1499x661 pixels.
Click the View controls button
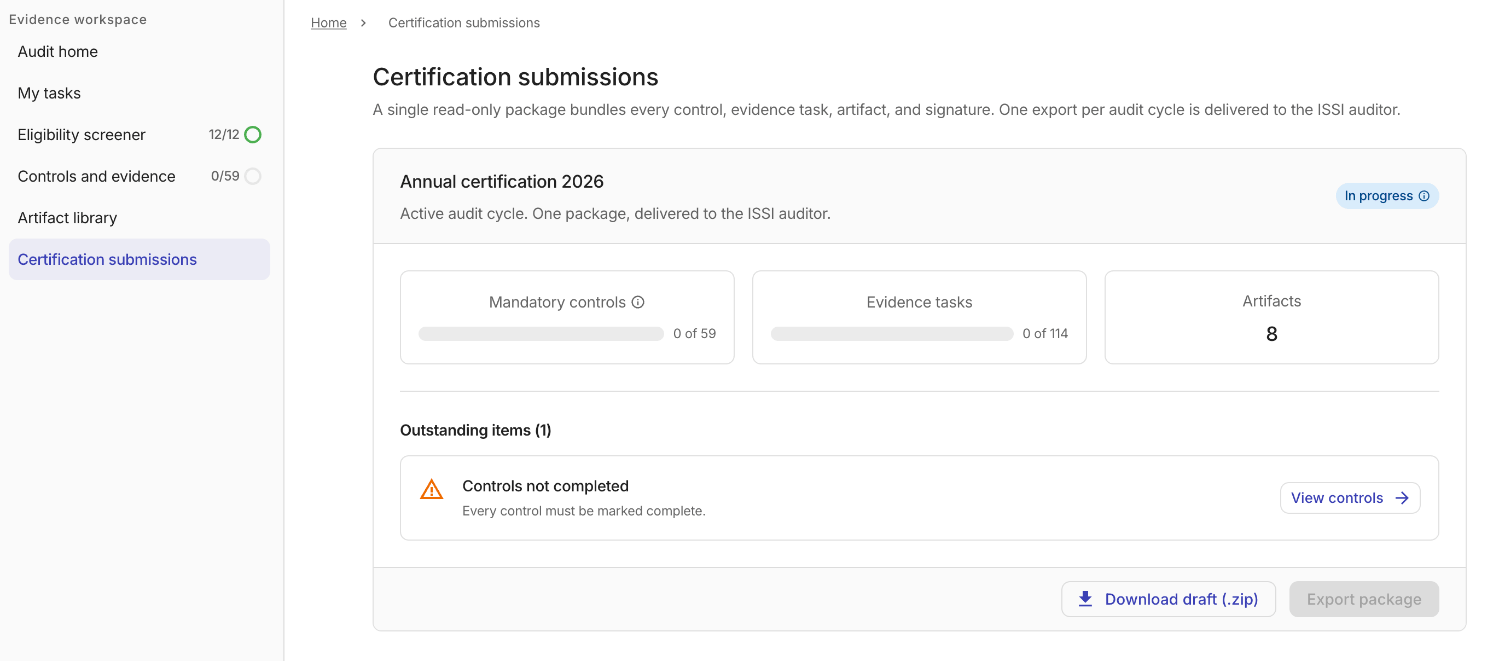pos(1350,498)
